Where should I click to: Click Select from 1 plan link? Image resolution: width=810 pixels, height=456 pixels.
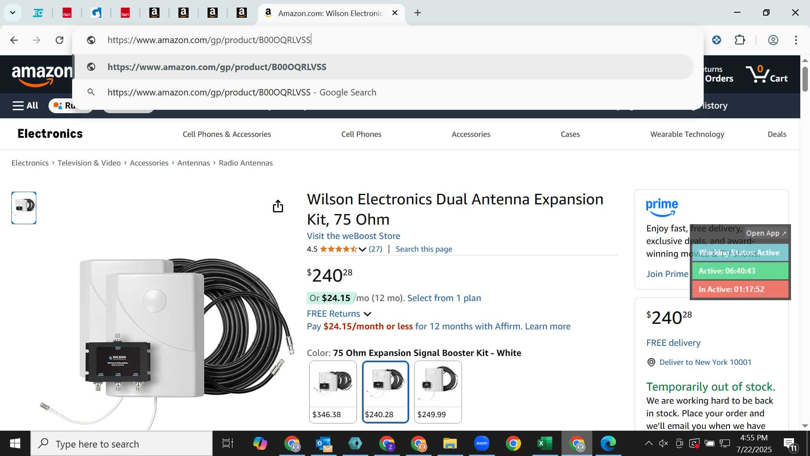tap(444, 298)
